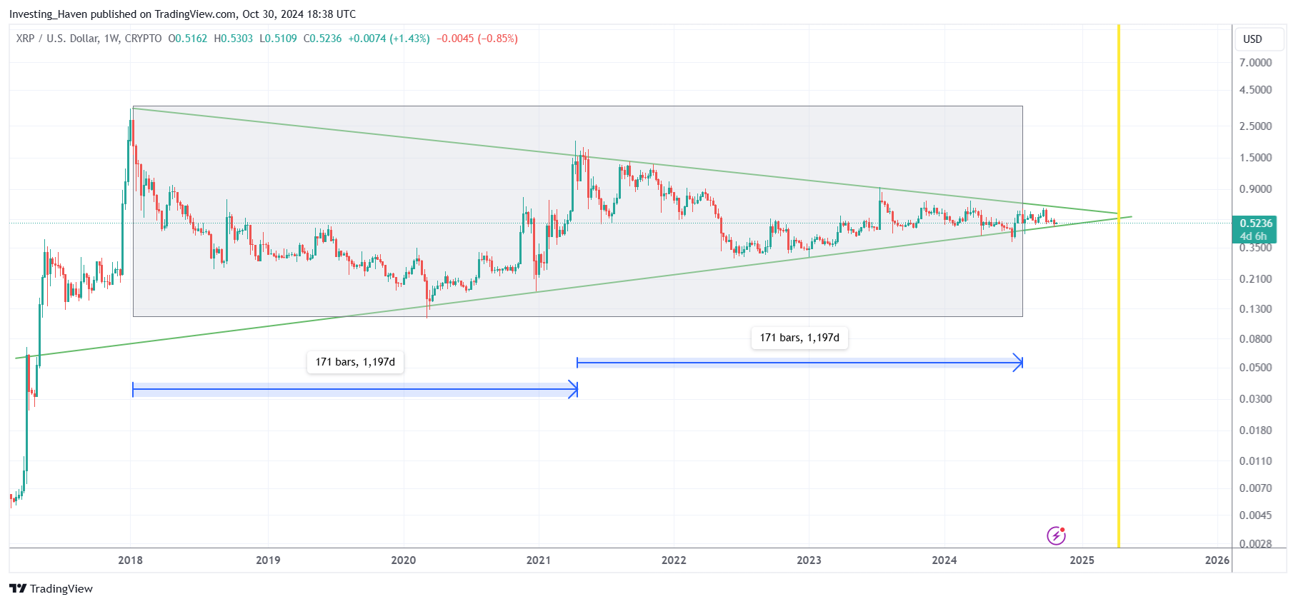Click the 4.5000 price axis label

(x=1255, y=90)
